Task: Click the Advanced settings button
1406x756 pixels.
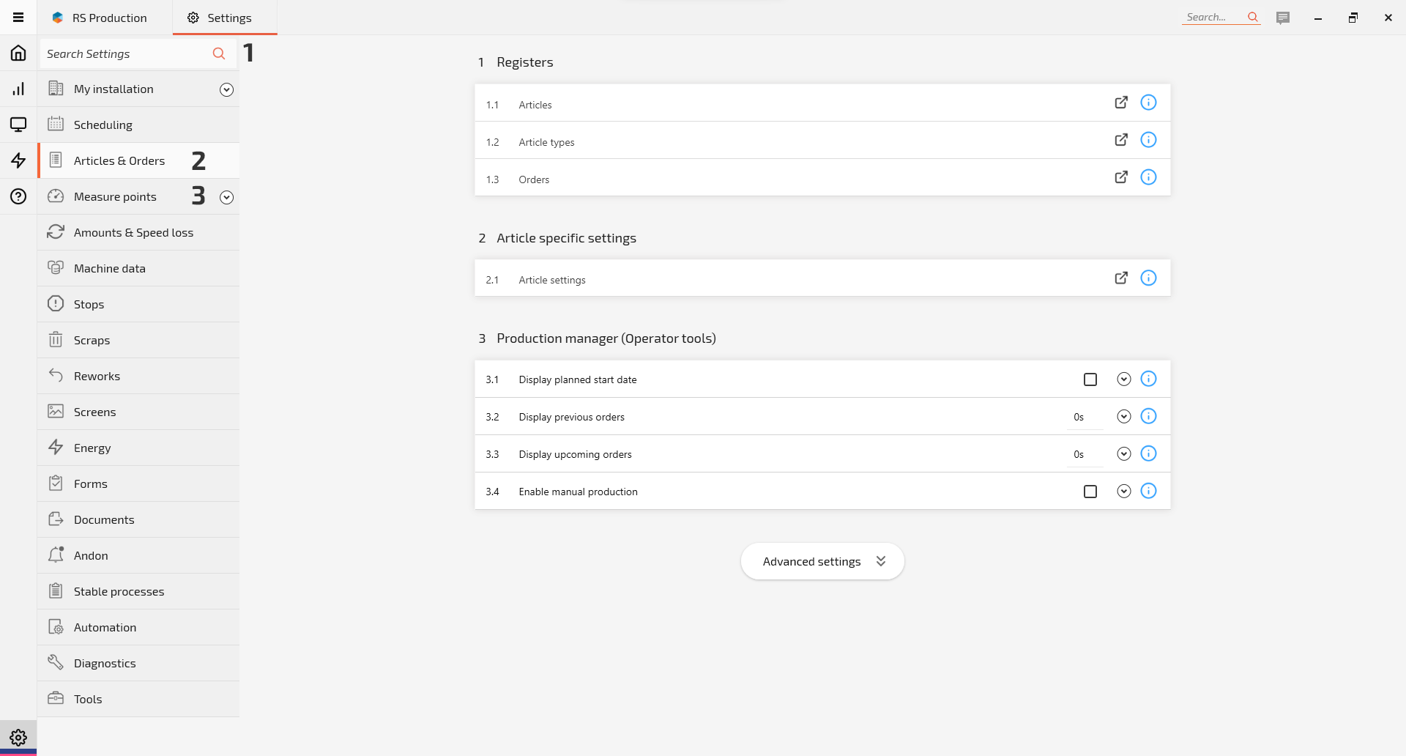Action: click(x=822, y=561)
